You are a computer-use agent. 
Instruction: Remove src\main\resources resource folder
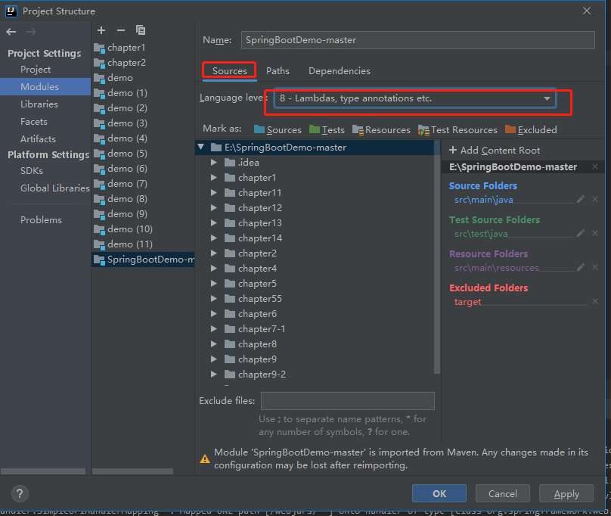(x=595, y=267)
